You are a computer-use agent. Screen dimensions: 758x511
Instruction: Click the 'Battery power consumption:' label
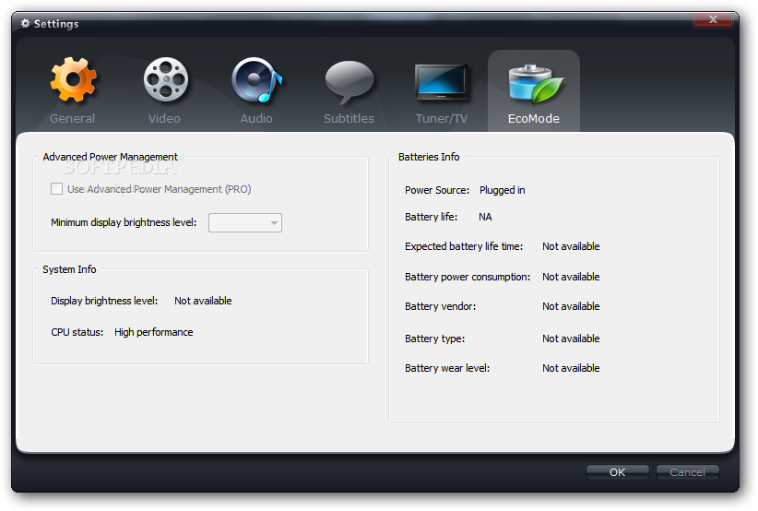coord(468,277)
